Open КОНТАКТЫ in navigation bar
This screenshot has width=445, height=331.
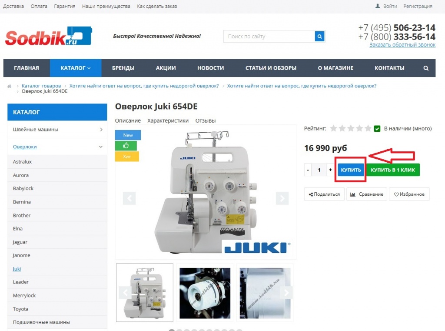click(389, 68)
